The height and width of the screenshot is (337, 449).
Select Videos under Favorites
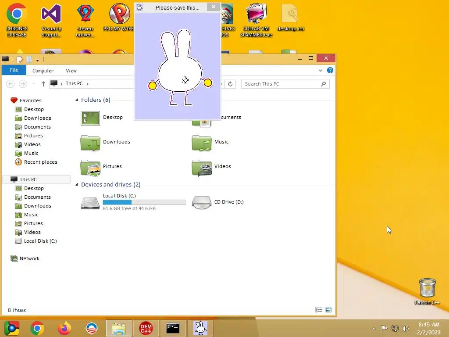[28, 144]
